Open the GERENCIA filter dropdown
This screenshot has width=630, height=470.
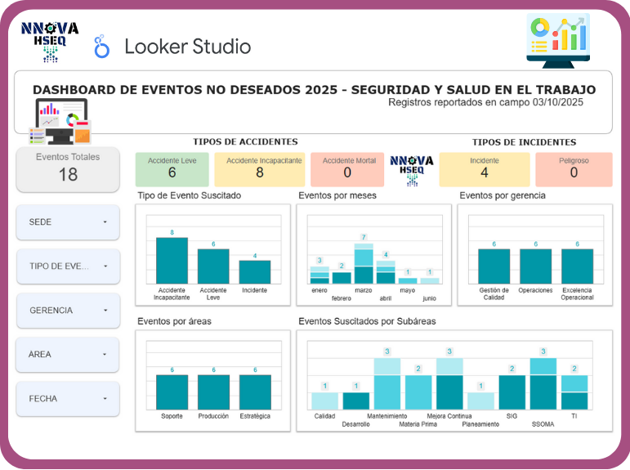click(x=68, y=311)
